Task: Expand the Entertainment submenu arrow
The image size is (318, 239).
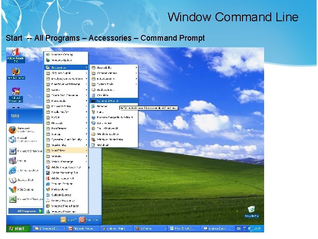Action: pyautogui.click(x=136, y=78)
